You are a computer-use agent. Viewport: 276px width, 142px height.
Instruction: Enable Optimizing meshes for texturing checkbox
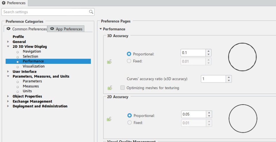point(123,88)
